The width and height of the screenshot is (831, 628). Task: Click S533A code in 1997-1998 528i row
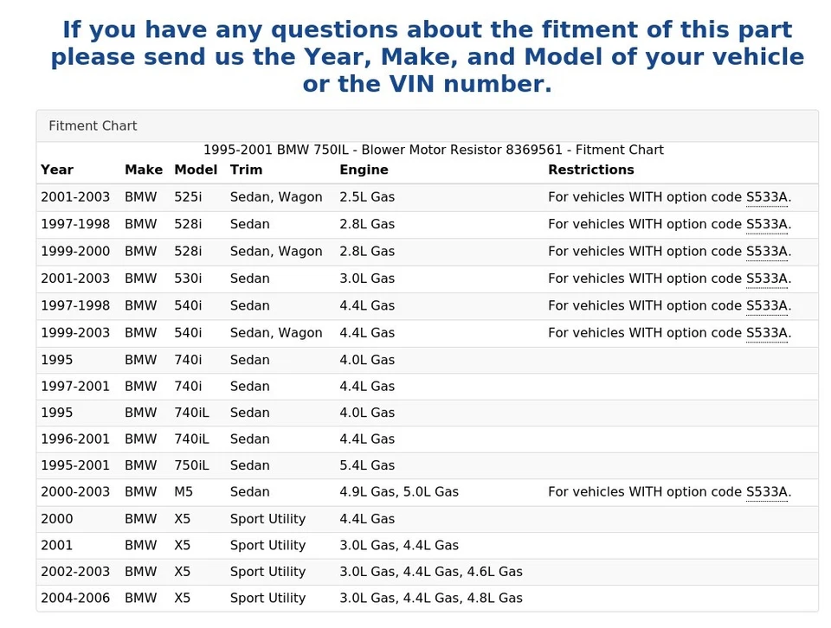click(766, 224)
